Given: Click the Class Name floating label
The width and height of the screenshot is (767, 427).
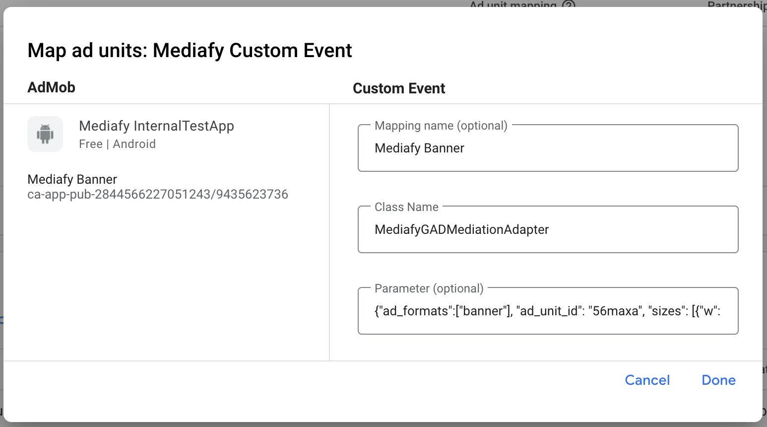Looking at the screenshot, I should [x=406, y=207].
